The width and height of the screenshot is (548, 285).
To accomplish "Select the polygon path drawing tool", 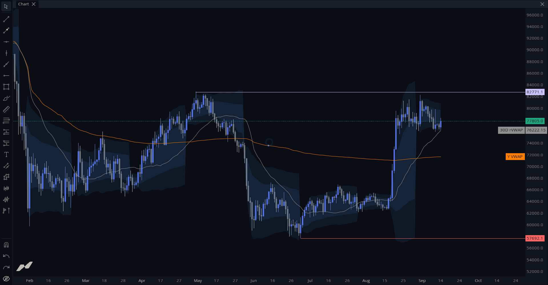I will [6, 177].
